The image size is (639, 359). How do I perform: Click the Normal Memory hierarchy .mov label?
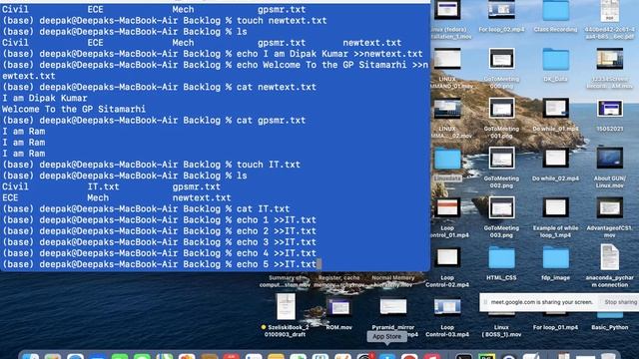393,281
